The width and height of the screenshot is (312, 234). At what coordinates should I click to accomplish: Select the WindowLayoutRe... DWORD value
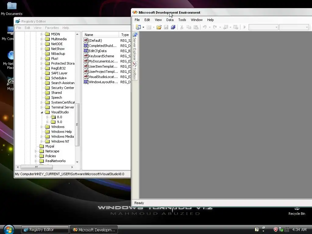click(x=103, y=82)
